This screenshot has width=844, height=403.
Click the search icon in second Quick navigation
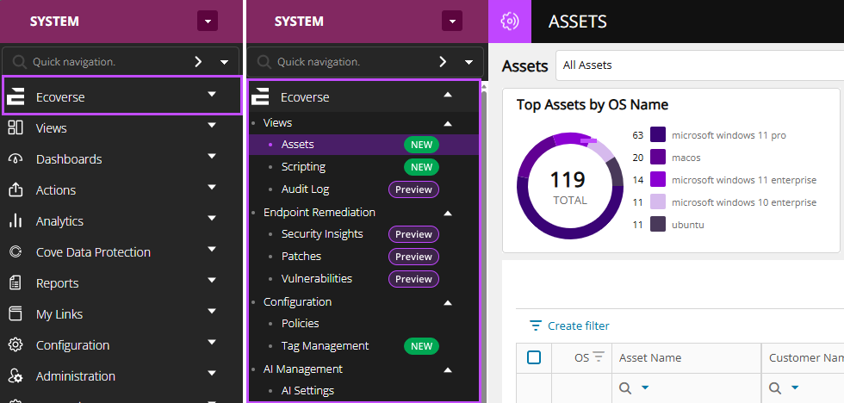tap(264, 62)
